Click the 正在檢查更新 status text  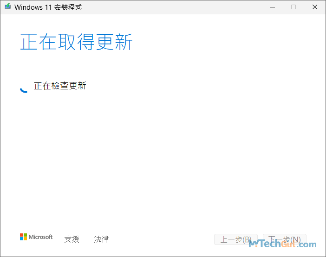(x=60, y=86)
